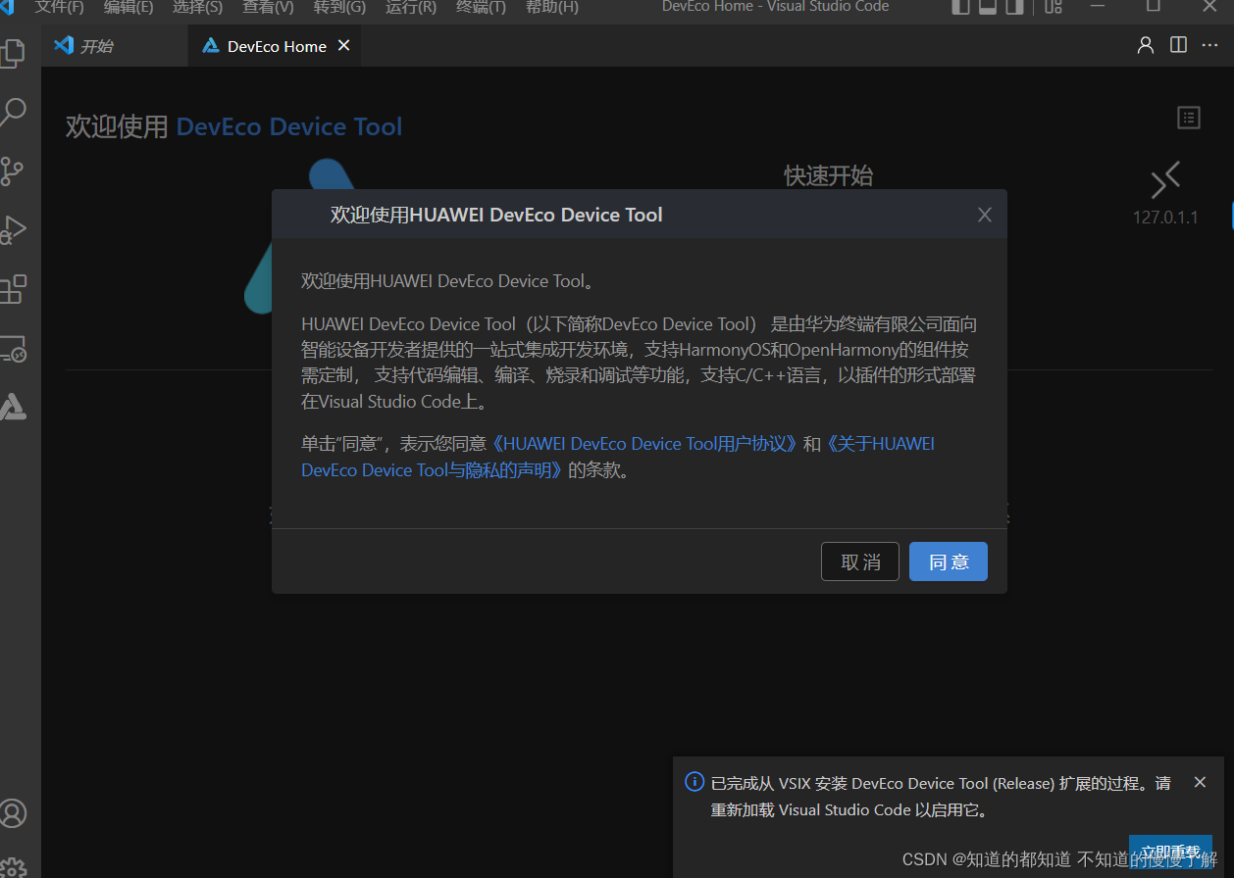Open Manage gear in activity bar
The height and width of the screenshot is (878, 1234).
pyautogui.click(x=13, y=866)
